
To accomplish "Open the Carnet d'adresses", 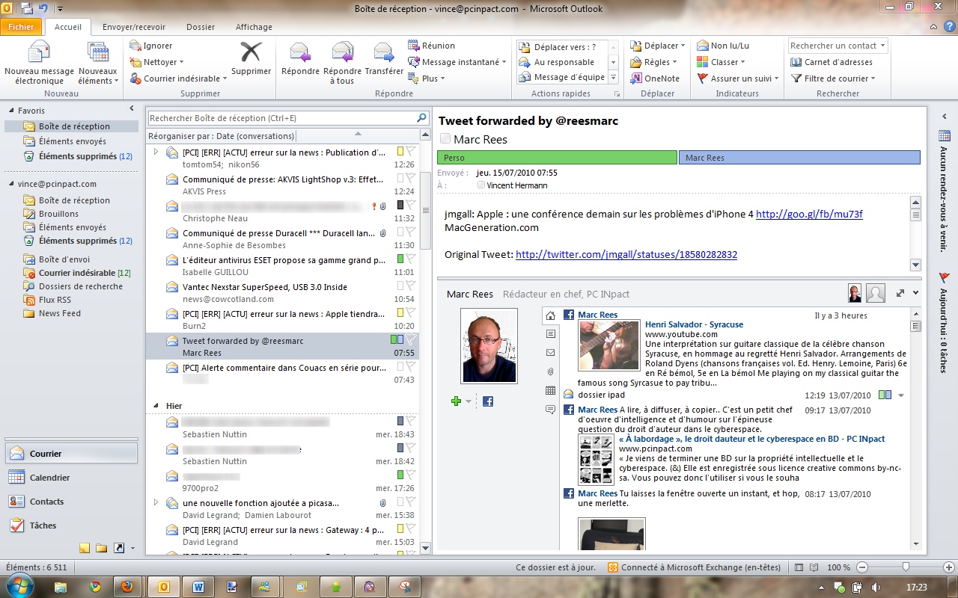I will (831, 62).
